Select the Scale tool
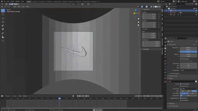198x111 pixels. (x=3, y=26)
